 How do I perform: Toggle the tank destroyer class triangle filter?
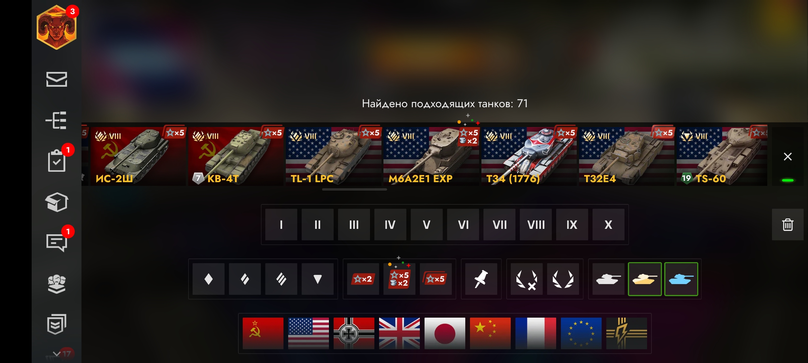tap(317, 279)
